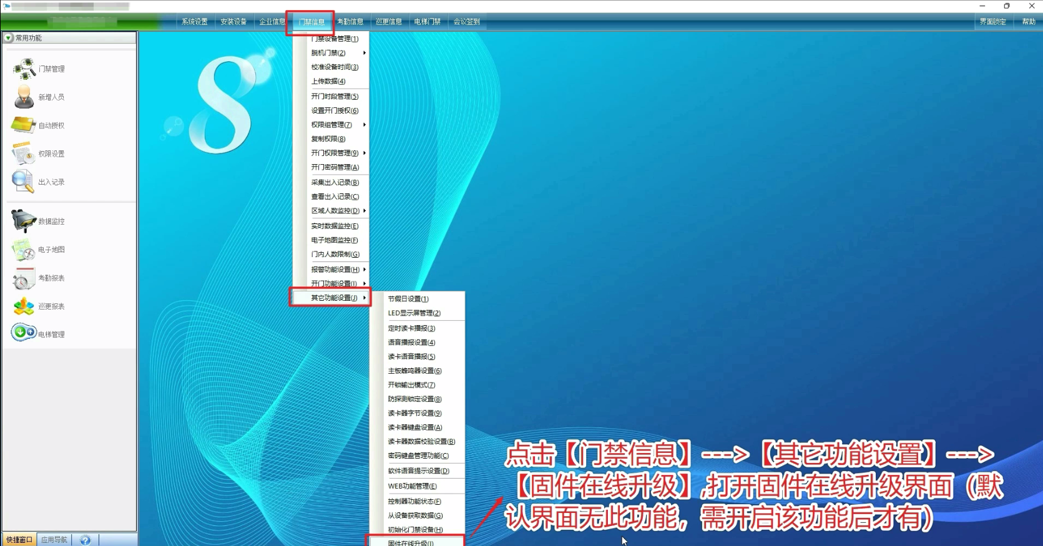Select the 自动授权 icon
Image resolution: width=1043 pixels, height=546 pixels.
point(24,125)
